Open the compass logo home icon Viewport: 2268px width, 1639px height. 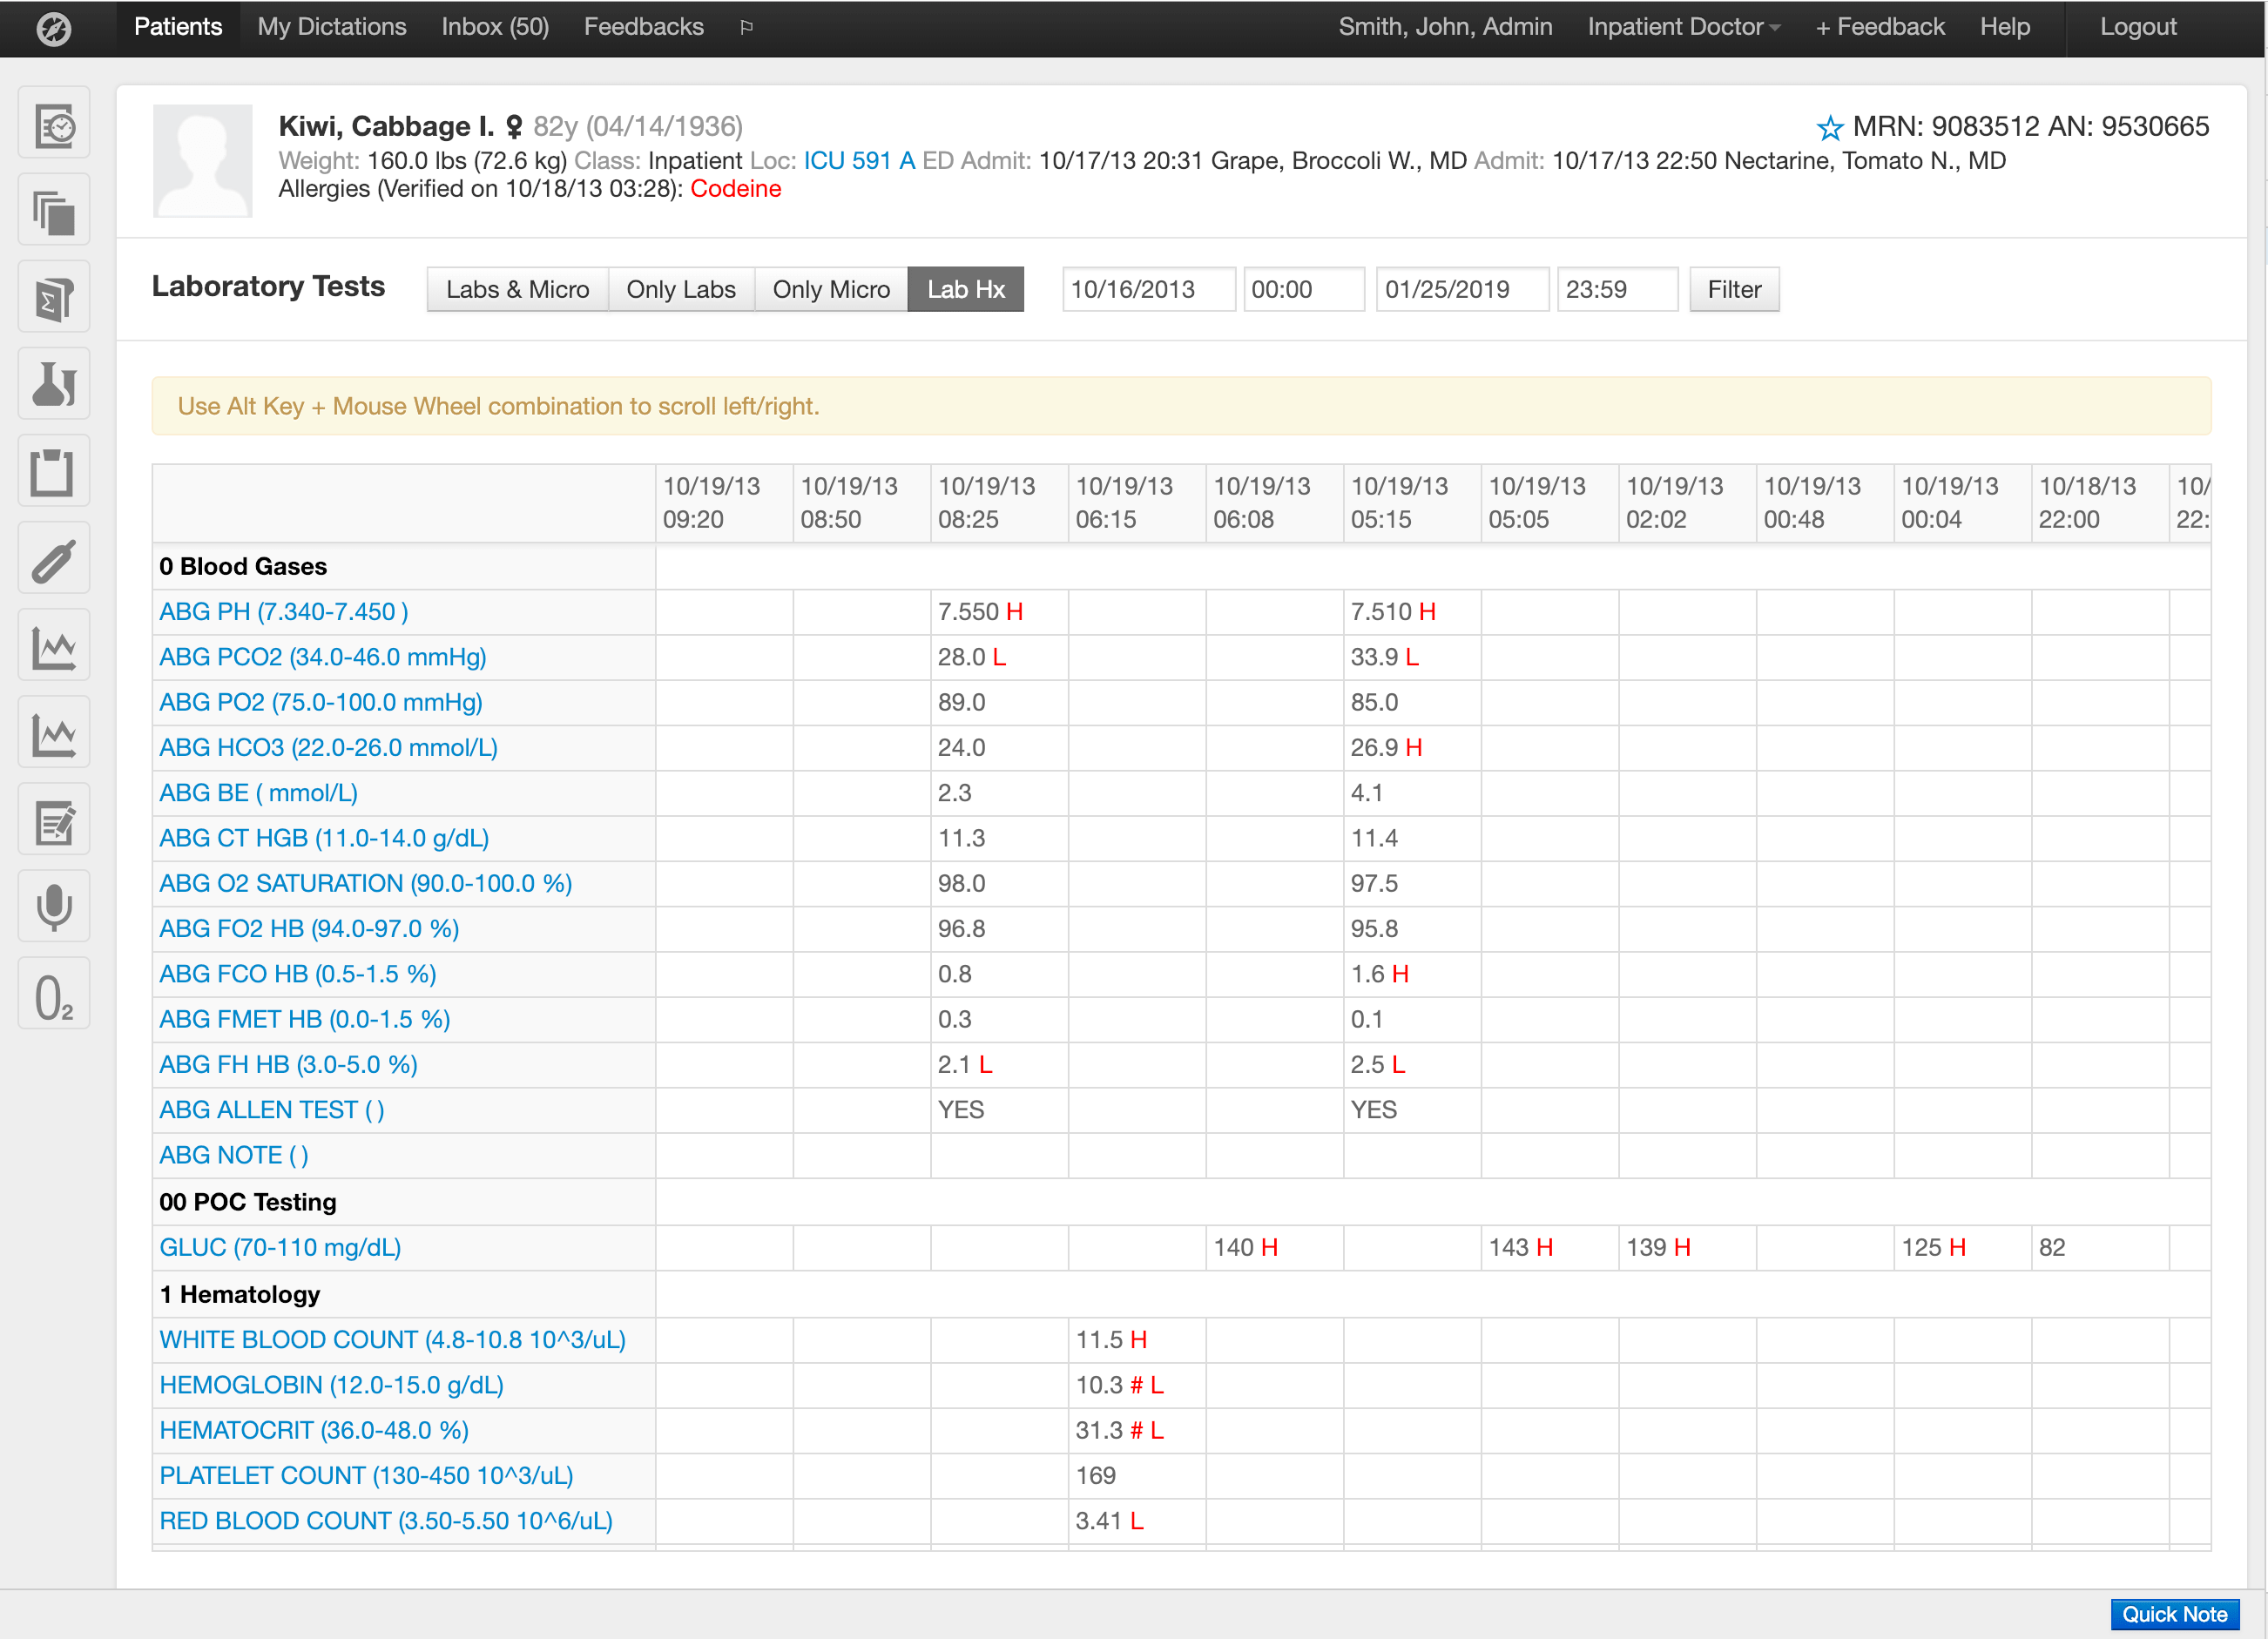tap(54, 28)
